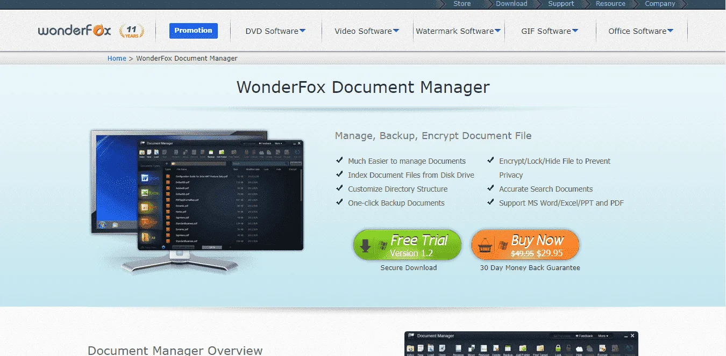
Task: Expand the Video Software menu
Action: click(x=367, y=31)
